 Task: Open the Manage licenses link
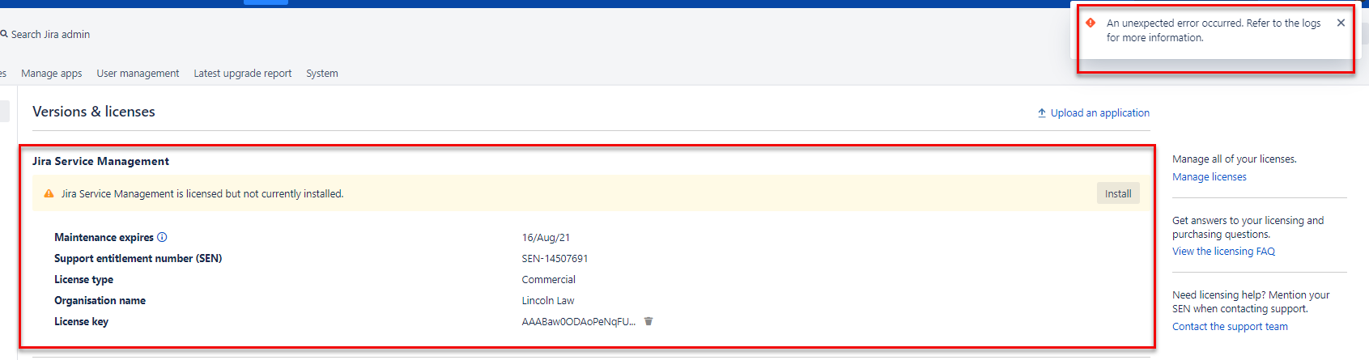click(1210, 176)
